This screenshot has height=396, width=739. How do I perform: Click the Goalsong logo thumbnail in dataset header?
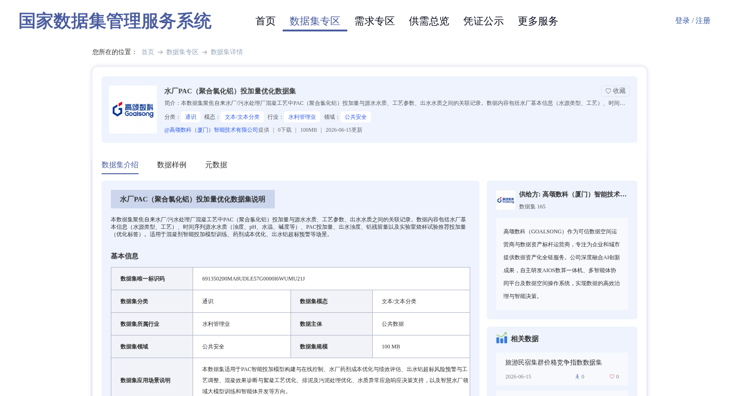(133, 110)
